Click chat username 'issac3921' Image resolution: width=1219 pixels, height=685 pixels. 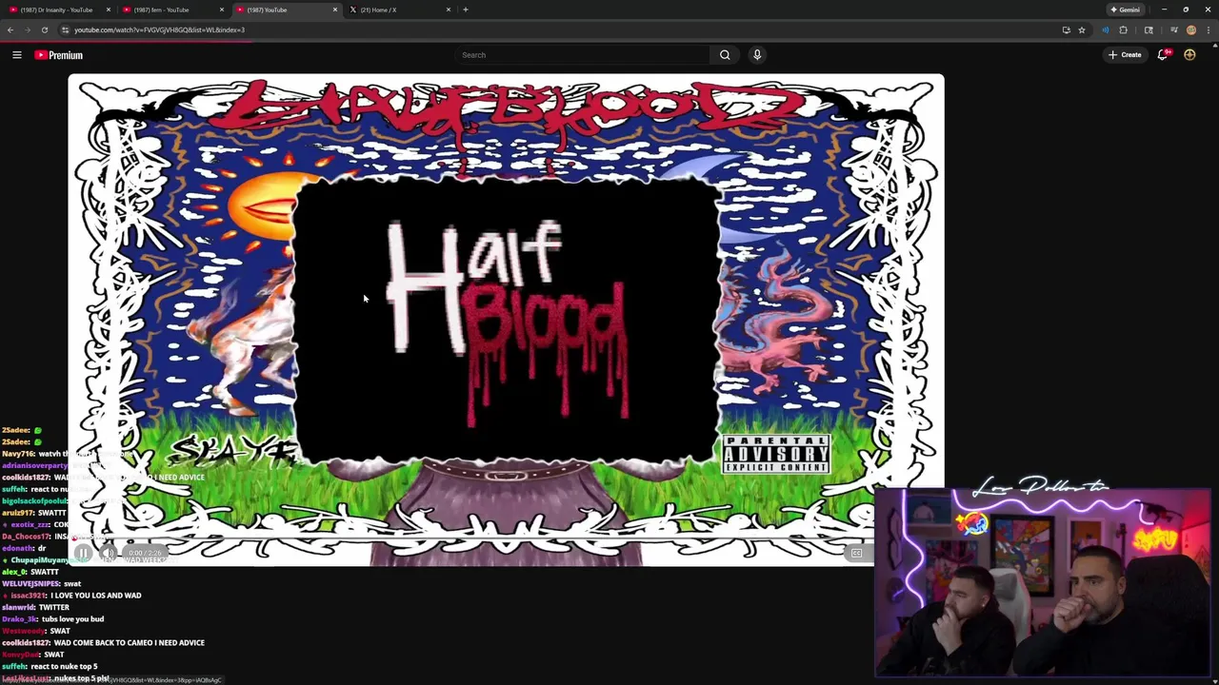coord(29,596)
